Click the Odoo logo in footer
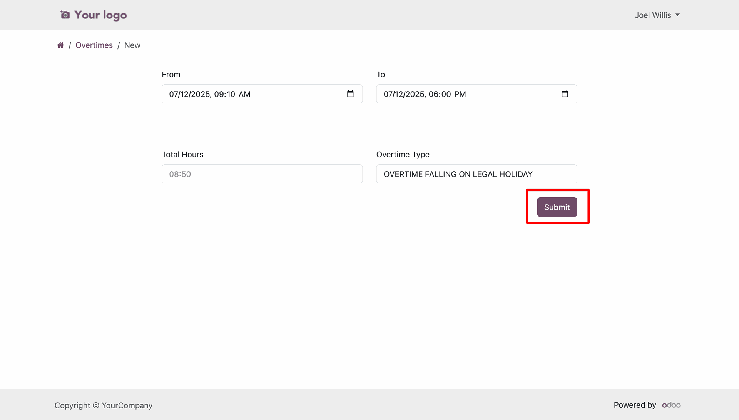 [x=671, y=405]
